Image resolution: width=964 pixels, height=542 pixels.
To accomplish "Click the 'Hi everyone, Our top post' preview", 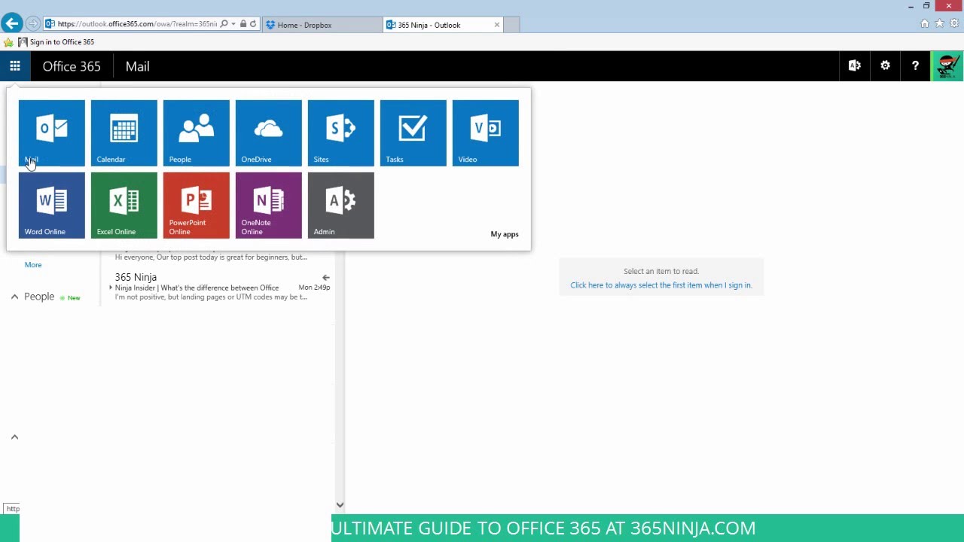I will (211, 257).
